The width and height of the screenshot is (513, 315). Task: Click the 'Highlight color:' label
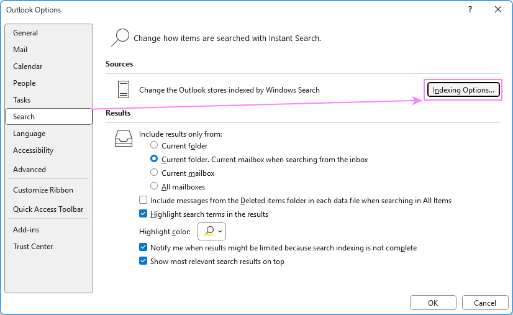pyautogui.click(x=165, y=232)
